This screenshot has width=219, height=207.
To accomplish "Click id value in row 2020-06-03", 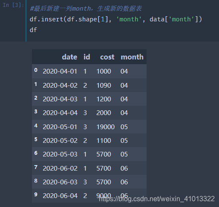I will [85, 182].
